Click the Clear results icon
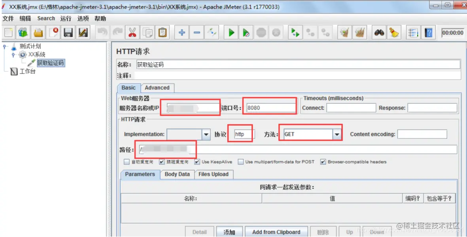 tap(344, 32)
